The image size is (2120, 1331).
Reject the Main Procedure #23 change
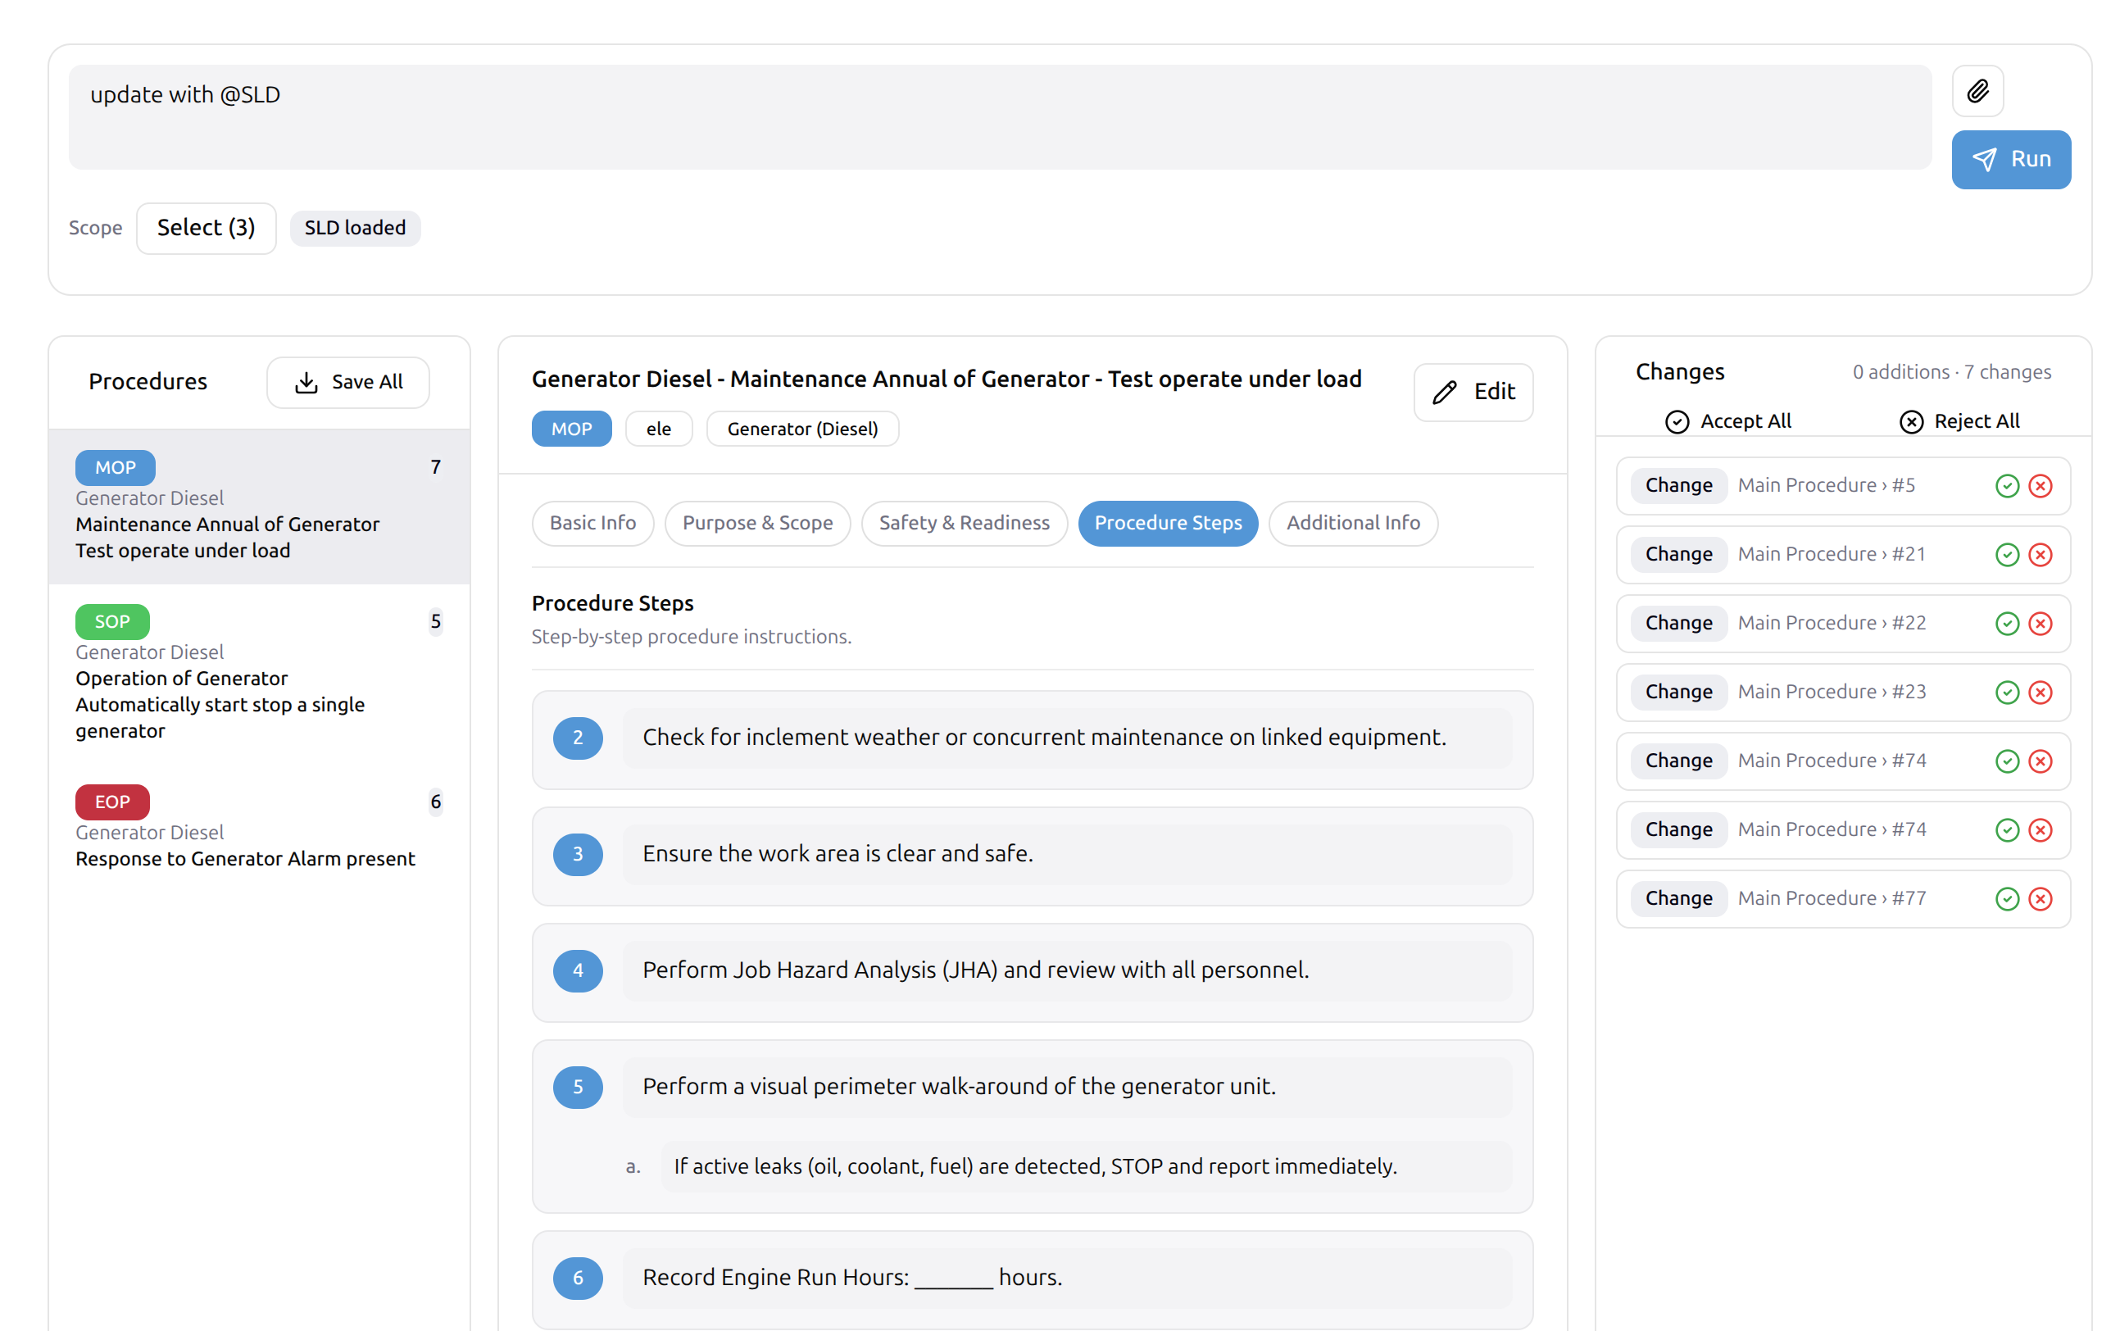click(x=2040, y=692)
